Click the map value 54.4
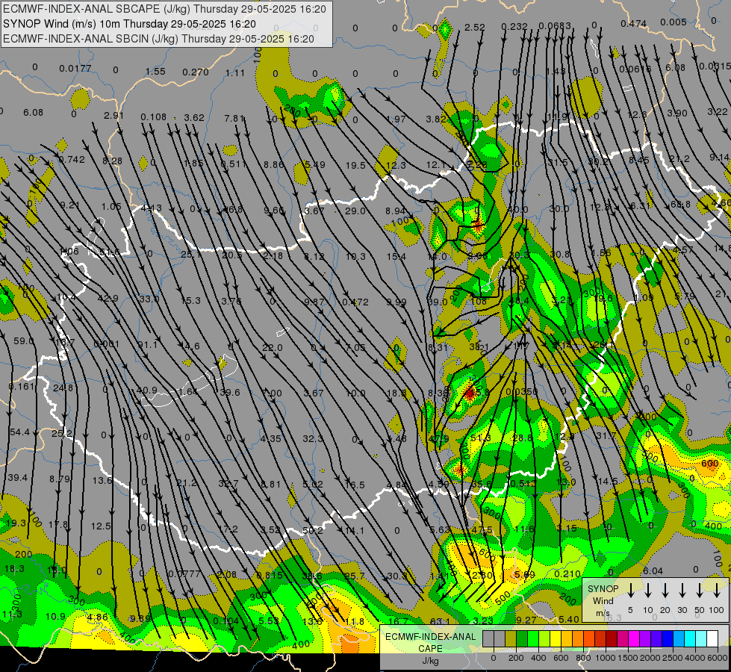 pyautogui.click(x=19, y=432)
